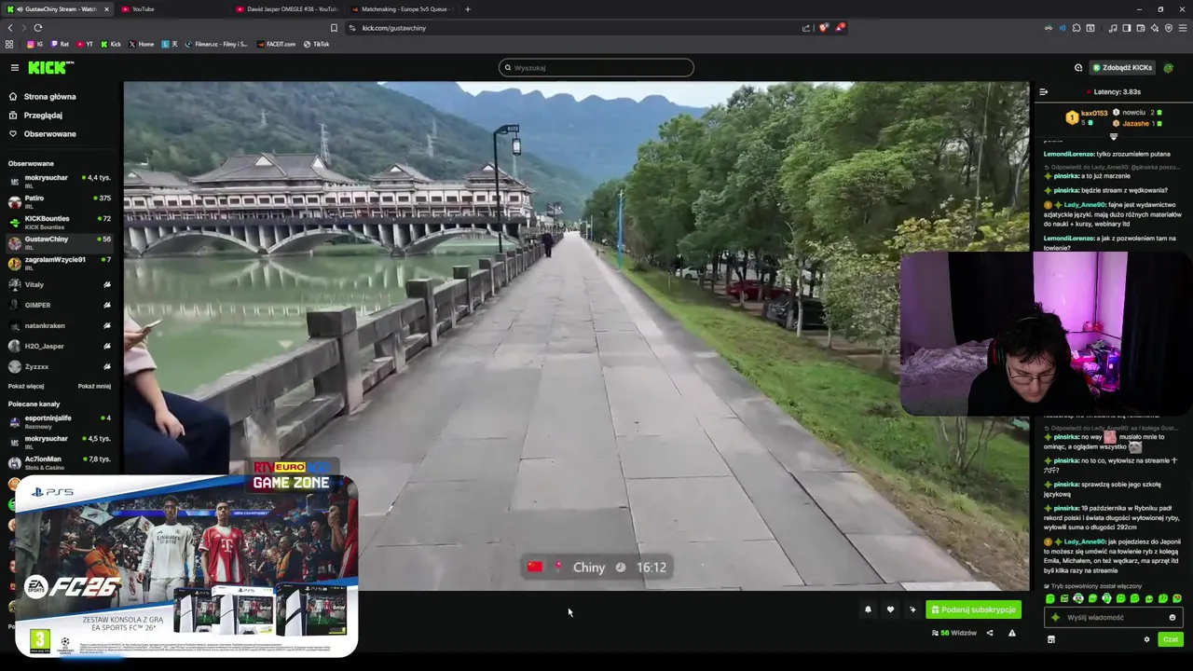Click green Czat send button

(1171, 639)
